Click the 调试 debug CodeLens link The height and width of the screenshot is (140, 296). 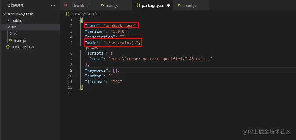point(94,48)
